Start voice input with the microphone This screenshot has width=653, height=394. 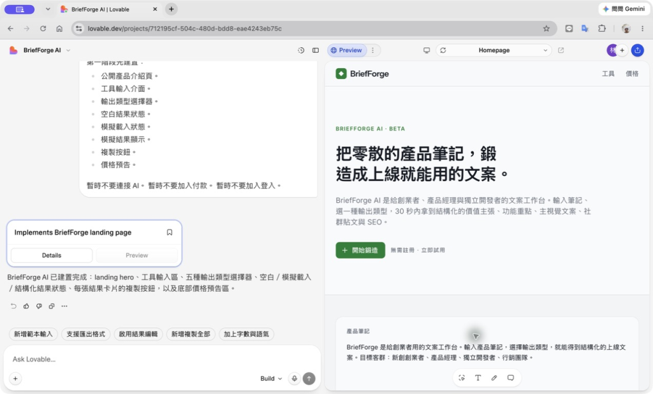(x=295, y=379)
